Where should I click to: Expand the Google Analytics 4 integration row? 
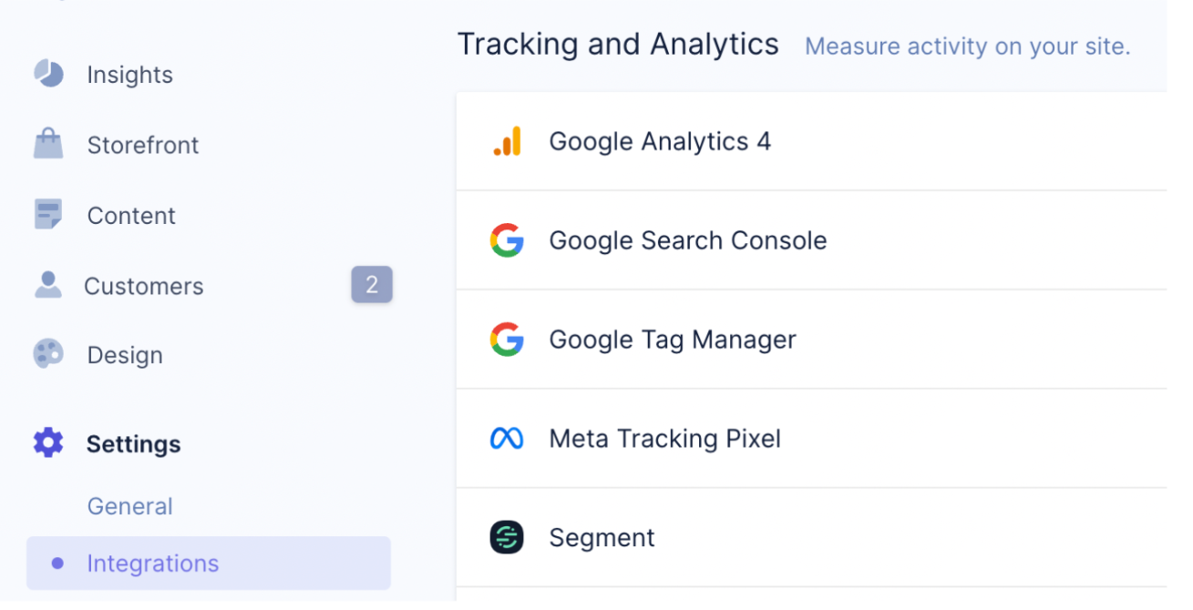[x=660, y=140]
